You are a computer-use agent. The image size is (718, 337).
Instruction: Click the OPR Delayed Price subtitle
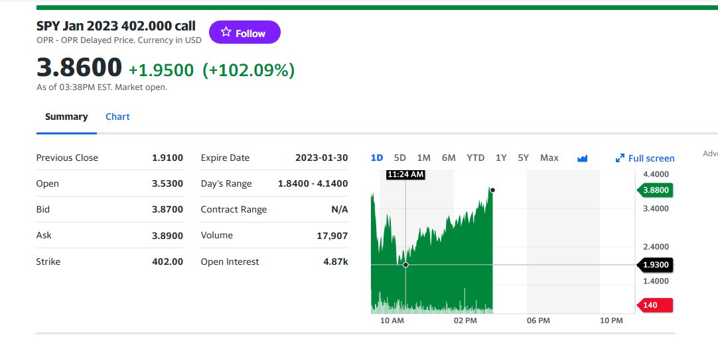tap(119, 40)
